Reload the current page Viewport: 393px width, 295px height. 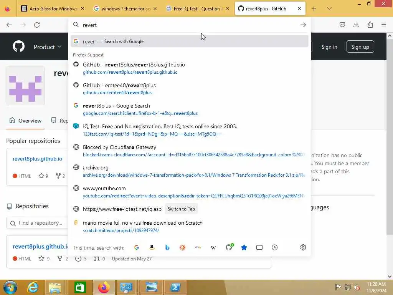tap(37, 25)
